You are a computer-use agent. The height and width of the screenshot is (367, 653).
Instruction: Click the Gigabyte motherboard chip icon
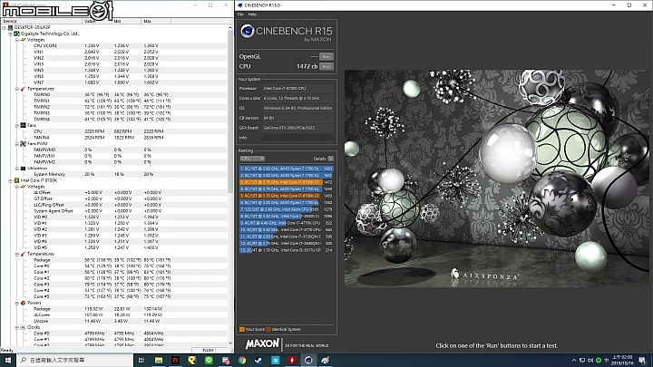(16, 34)
